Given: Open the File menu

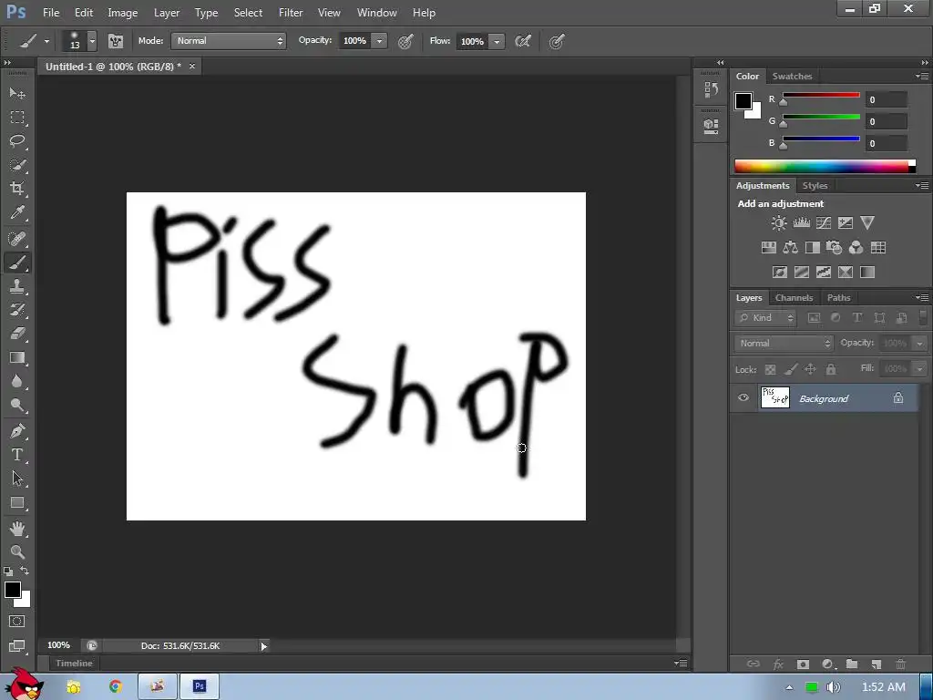Looking at the screenshot, I should 51,13.
